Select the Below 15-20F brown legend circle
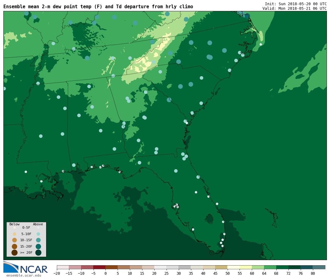The width and height of the screenshot is (330, 279). click(x=15, y=246)
